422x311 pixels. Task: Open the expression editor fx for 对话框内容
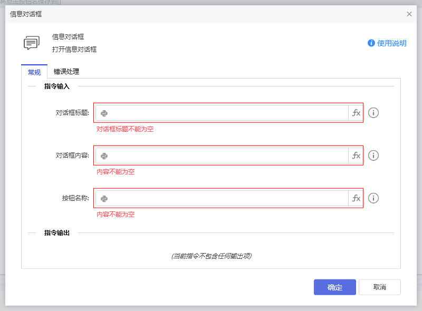click(x=356, y=155)
